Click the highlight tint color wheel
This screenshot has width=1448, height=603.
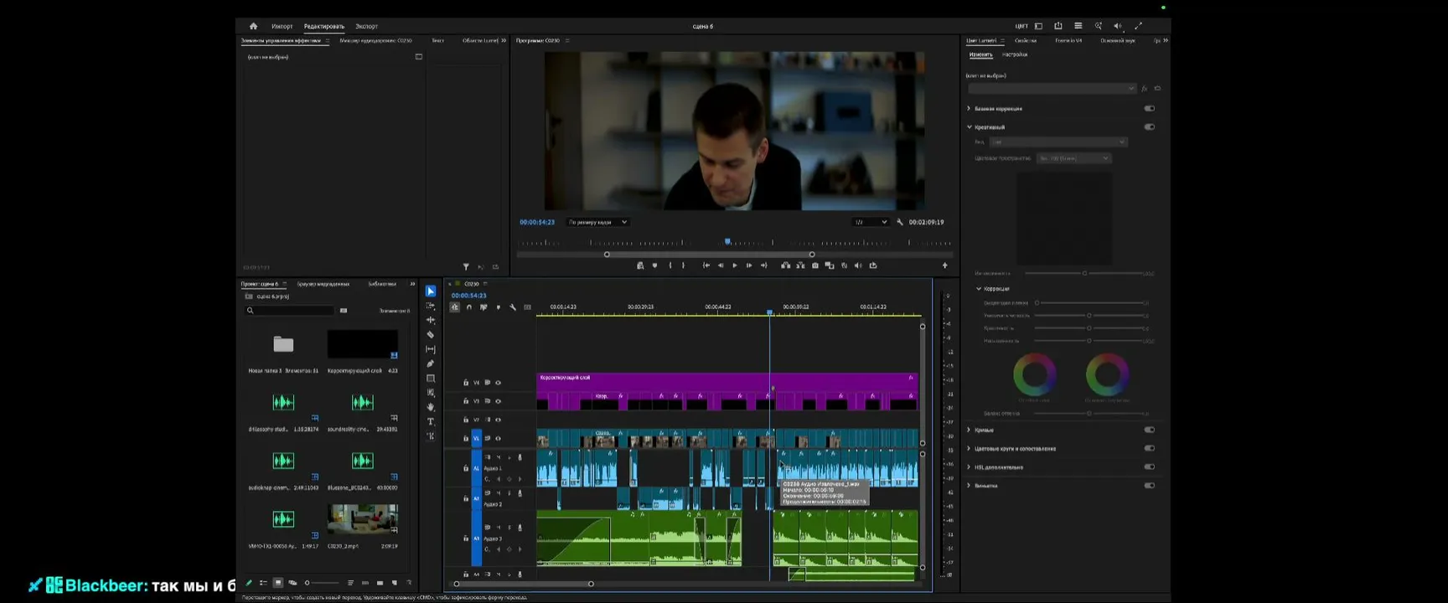coord(1107,374)
